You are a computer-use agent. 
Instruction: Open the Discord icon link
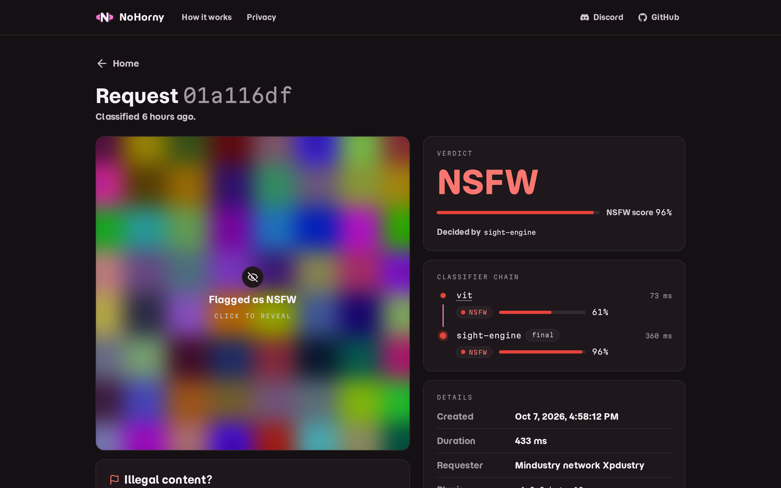coord(584,17)
